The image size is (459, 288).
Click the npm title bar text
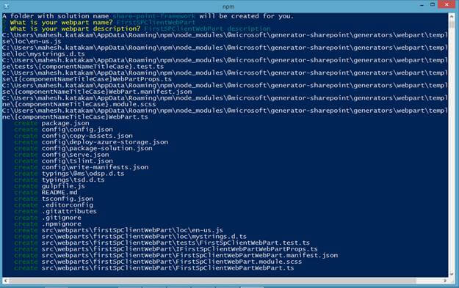click(x=228, y=7)
